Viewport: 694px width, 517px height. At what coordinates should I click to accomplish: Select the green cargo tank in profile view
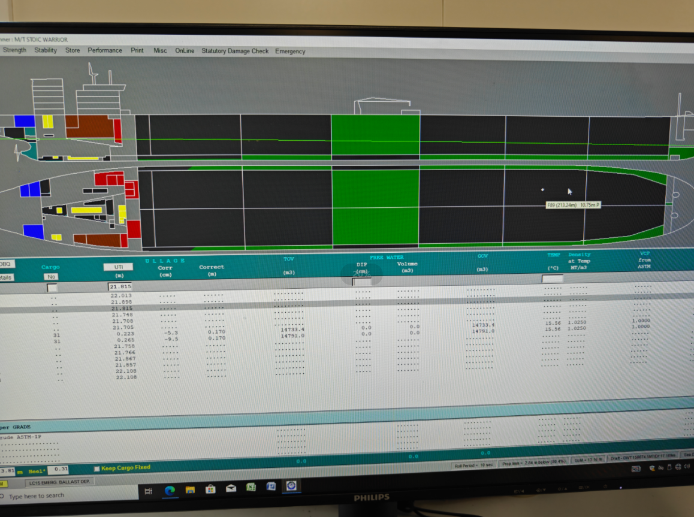pyautogui.click(x=375, y=135)
